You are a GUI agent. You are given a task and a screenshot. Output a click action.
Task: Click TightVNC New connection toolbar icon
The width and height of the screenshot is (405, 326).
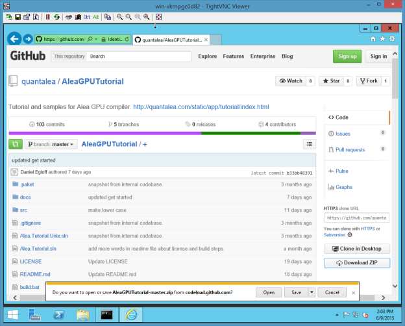pos(9,17)
